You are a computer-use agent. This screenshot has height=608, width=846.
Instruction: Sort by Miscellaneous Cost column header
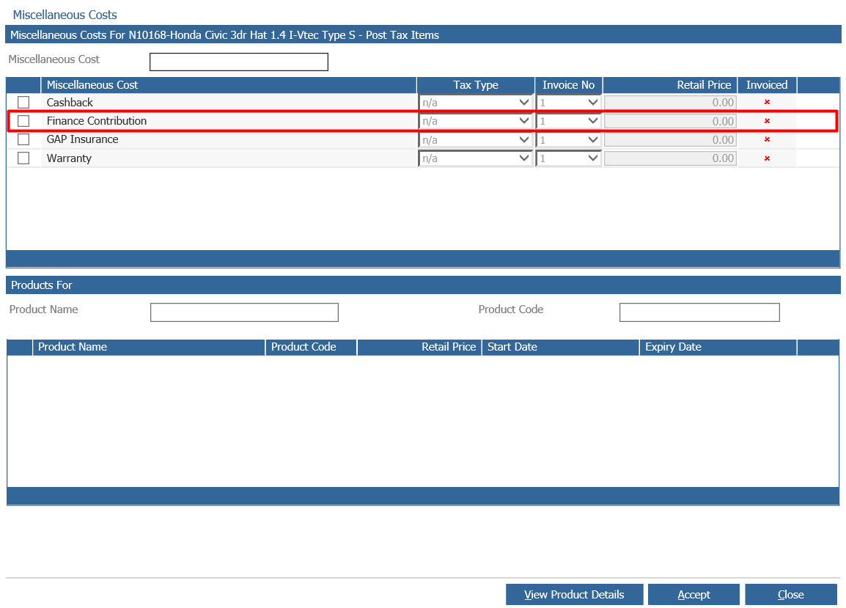pyautogui.click(x=229, y=85)
